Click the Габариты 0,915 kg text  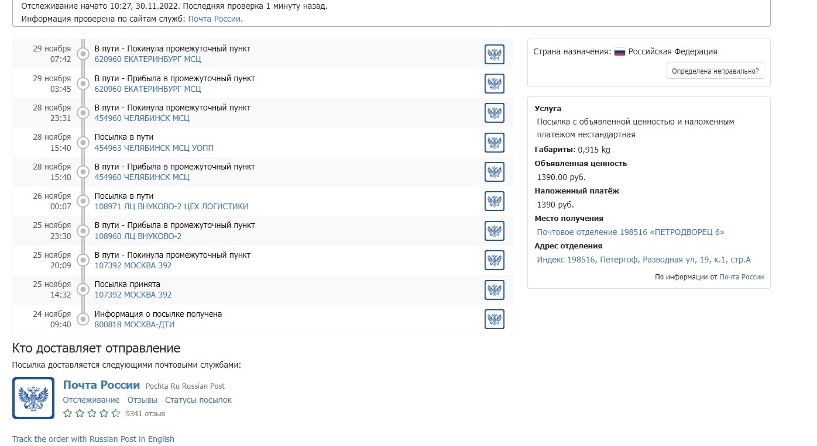(x=572, y=150)
